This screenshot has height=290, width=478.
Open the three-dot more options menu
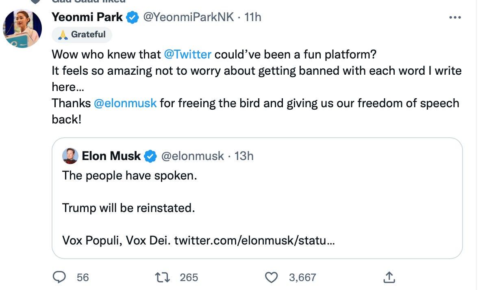coord(454,17)
